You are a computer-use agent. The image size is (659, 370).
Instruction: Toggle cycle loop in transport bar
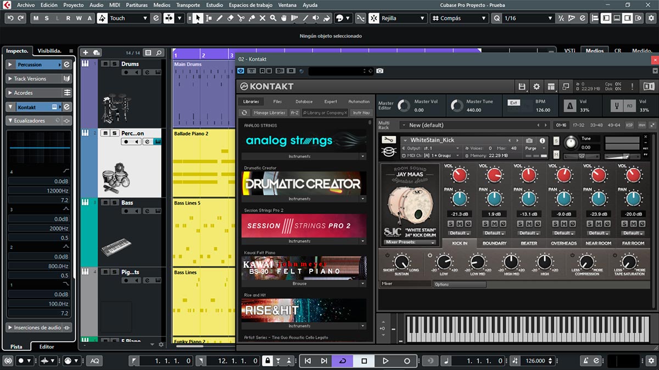(x=343, y=361)
